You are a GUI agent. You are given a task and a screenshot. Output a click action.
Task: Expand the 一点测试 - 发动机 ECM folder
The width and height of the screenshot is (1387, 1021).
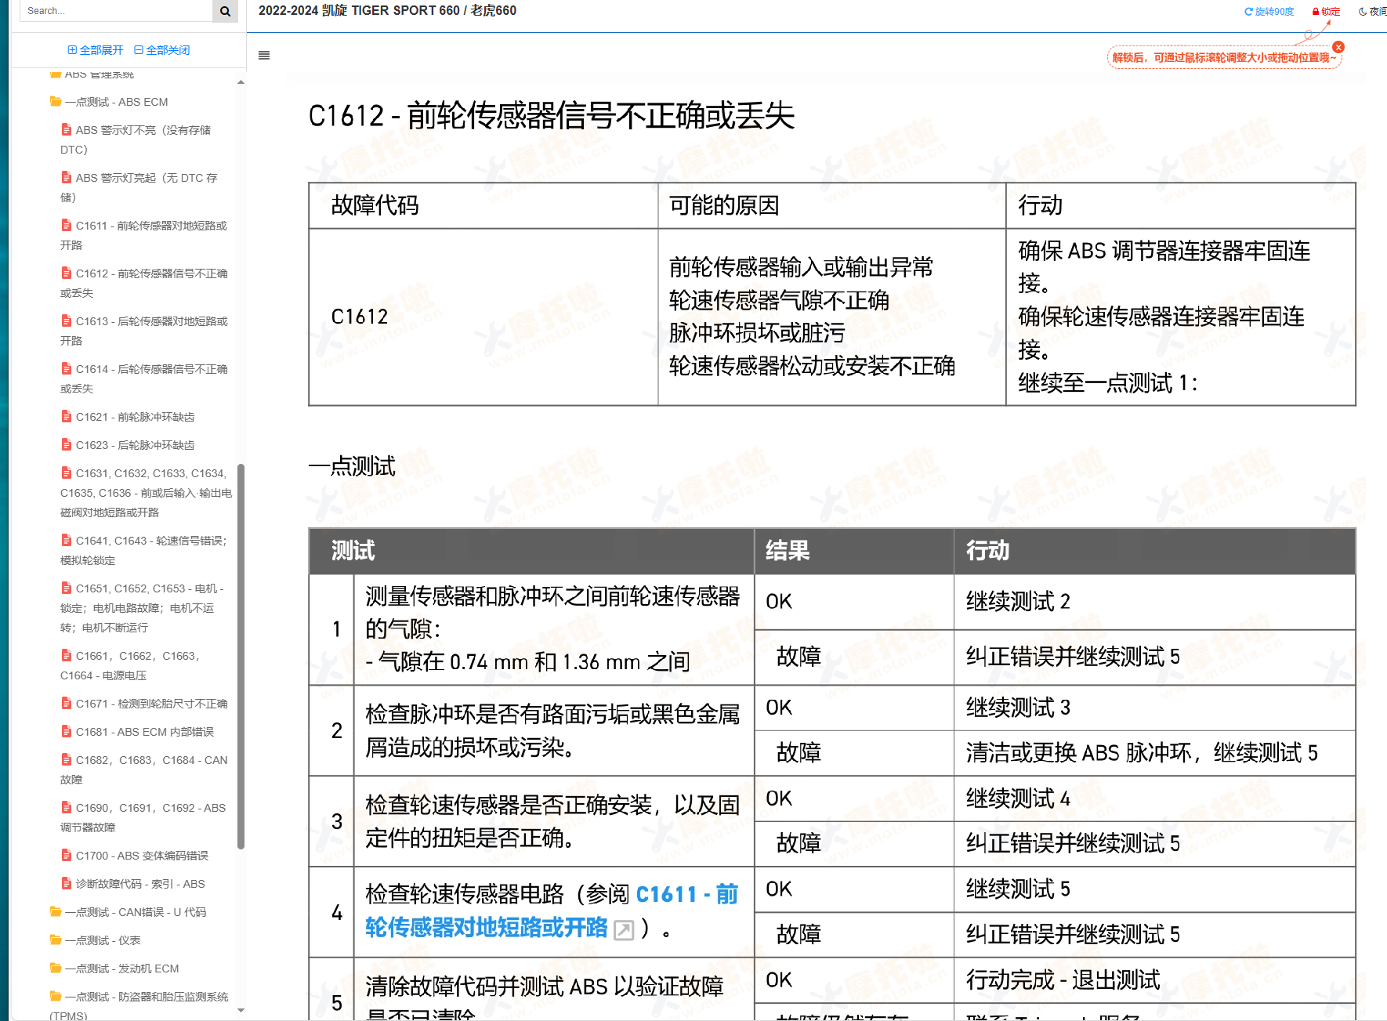pos(114,969)
